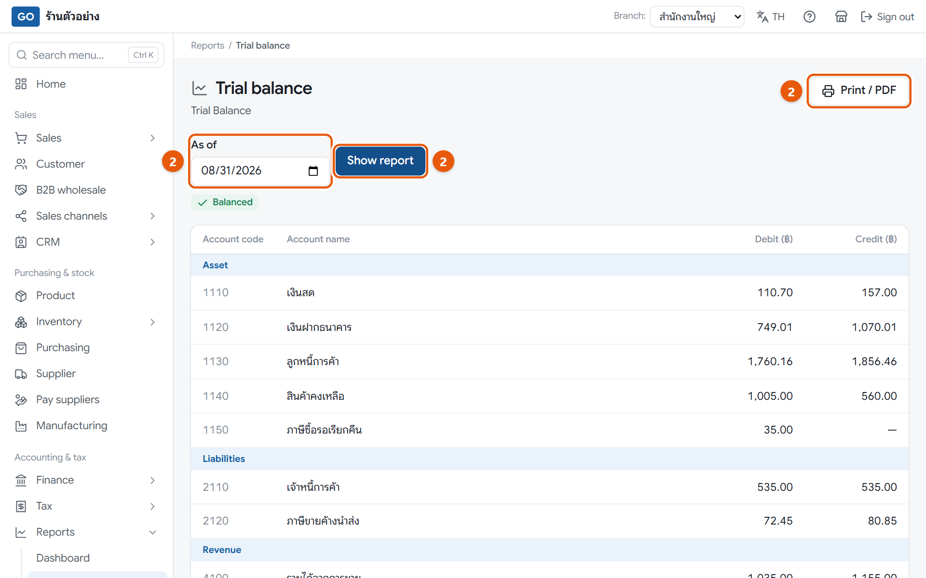Image resolution: width=926 pixels, height=578 pixels.
Task: Click the Sign out icon
Action: coord(867,16)
